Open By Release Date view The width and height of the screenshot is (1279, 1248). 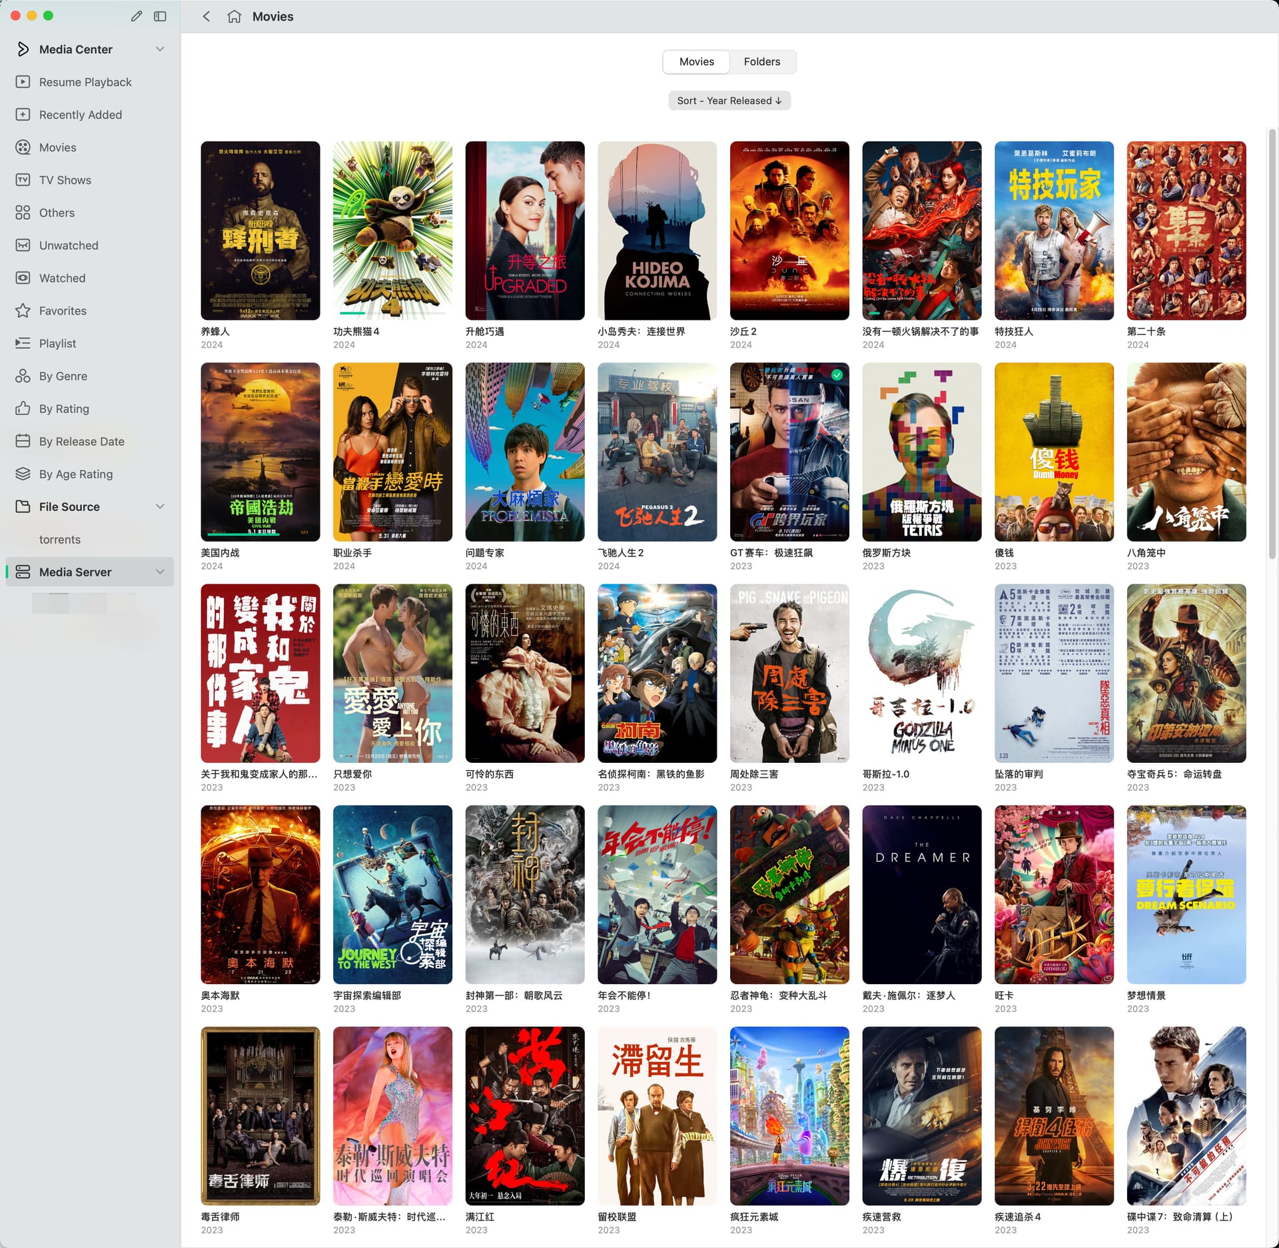[81, 441]
